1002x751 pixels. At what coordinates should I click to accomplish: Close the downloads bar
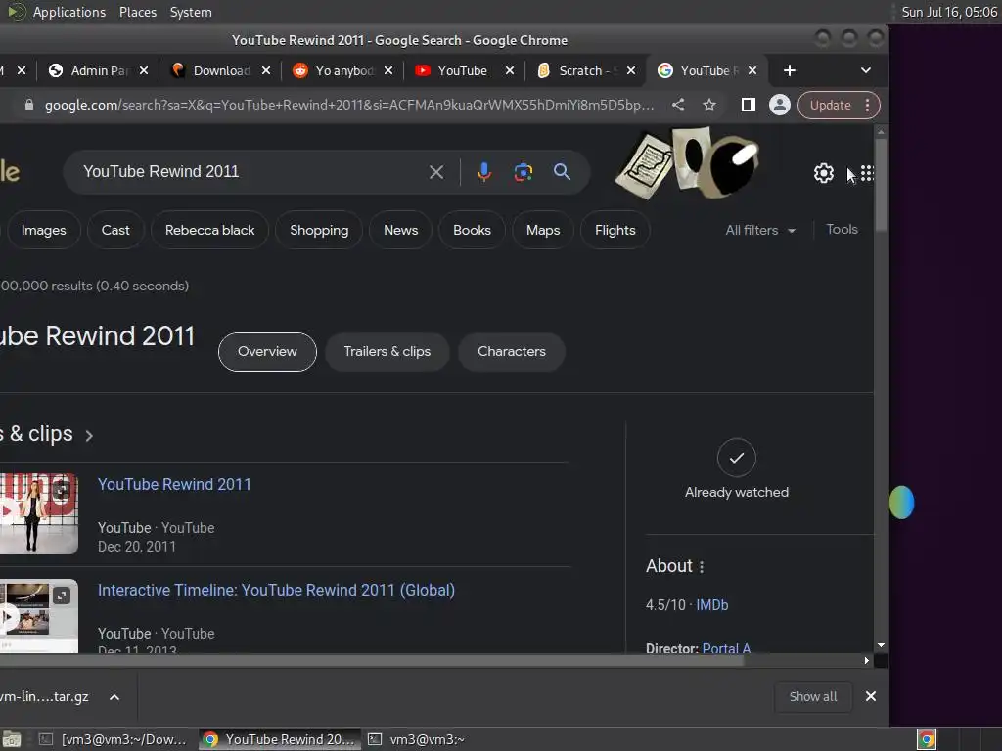(870, 696)
